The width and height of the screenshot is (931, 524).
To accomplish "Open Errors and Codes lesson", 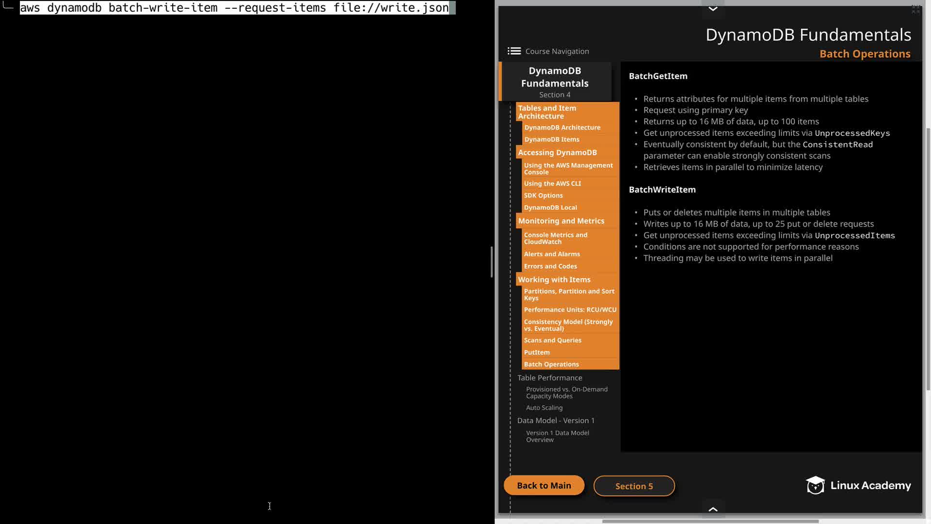I will (x=550, y=266).
